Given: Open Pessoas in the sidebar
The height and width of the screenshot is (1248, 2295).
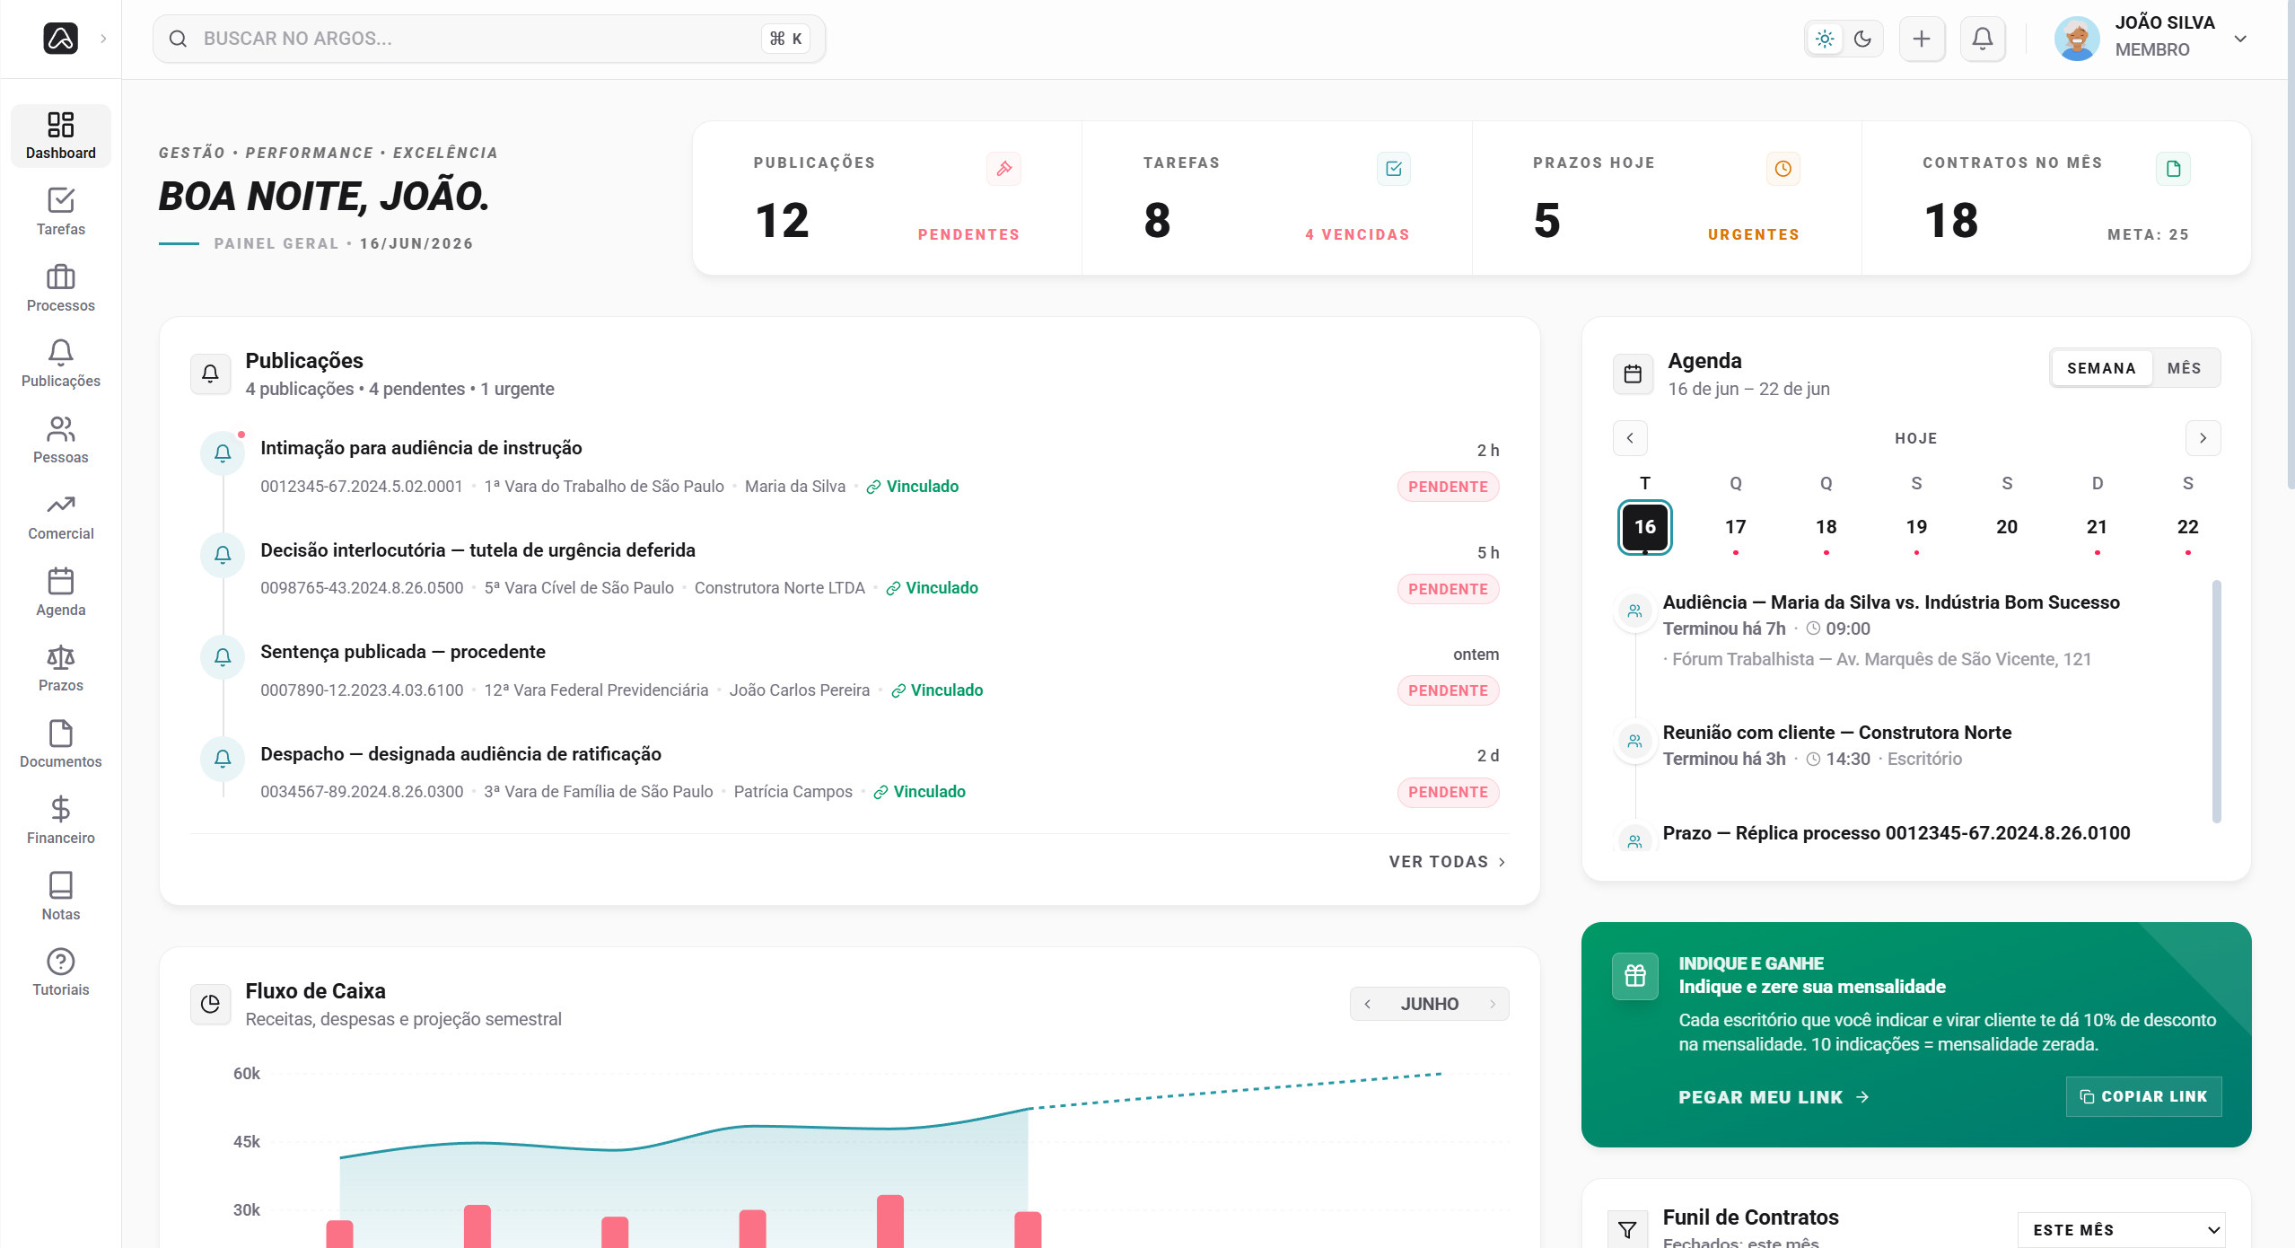Looking at the screenshot, I should 61,440.
